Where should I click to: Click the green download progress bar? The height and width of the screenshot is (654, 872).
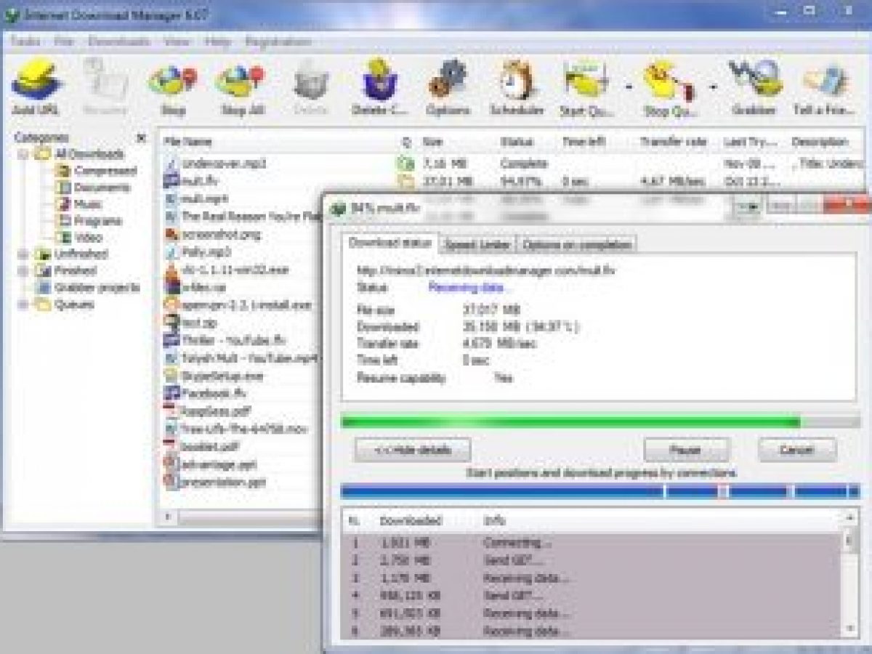pyautogui.click(x=601, y=421)
